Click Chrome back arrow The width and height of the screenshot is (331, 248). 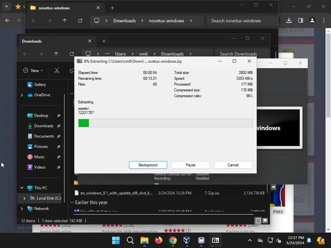pyautogui.click(x=7, y=20)
